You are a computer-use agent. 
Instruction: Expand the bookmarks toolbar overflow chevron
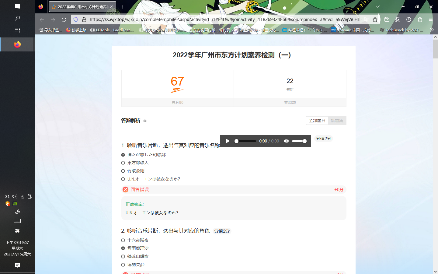point(432,30)
